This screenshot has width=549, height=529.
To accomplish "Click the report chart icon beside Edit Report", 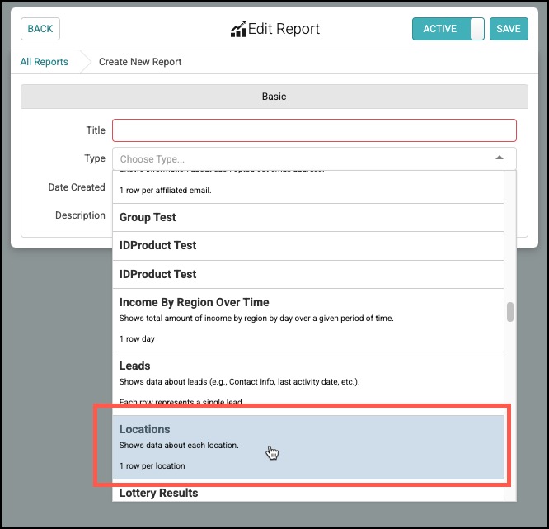I will coord(238,29).
